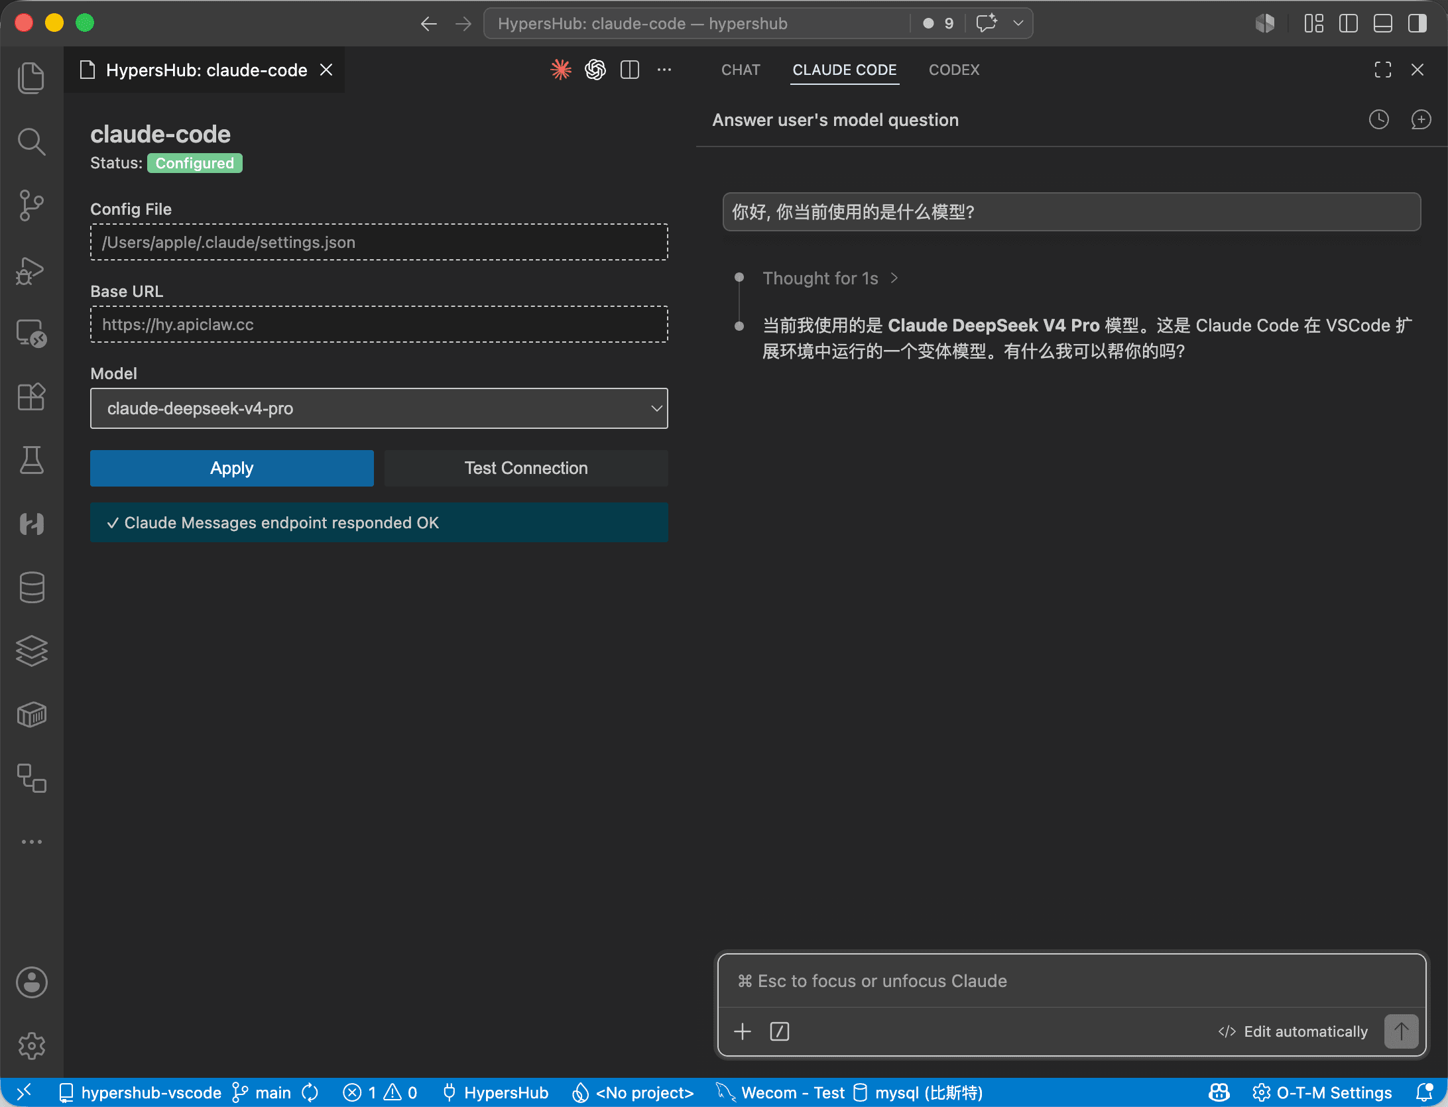The height and width of the screenshot is (1107, 1448).
Task: Split the editor to the right
Action: coord(630,70)
